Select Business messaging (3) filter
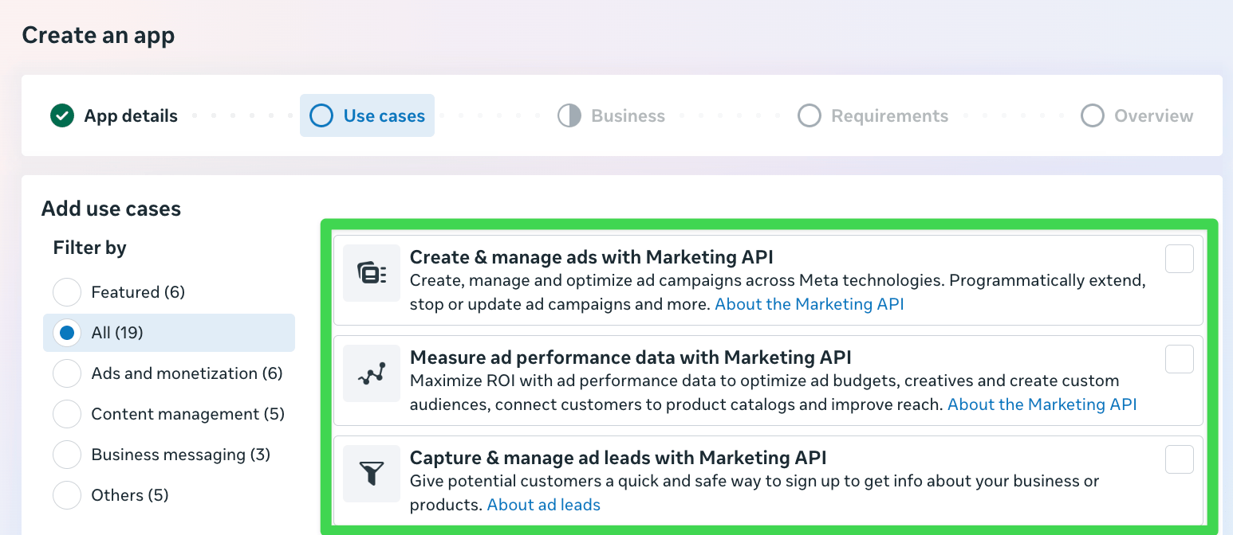 pyautogui.click(x=169, y=455)
